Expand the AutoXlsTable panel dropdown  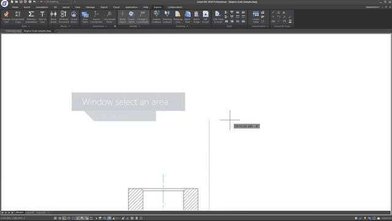click(260, 26)
